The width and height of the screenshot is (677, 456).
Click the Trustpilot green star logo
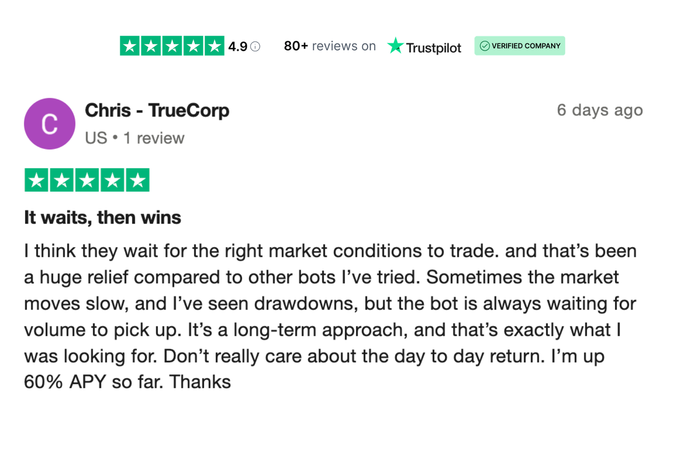point(395,46)
